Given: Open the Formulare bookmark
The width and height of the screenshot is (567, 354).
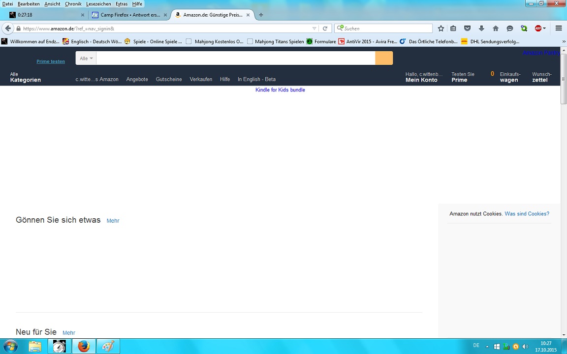Looking at the screenshot, I should 321,41.
